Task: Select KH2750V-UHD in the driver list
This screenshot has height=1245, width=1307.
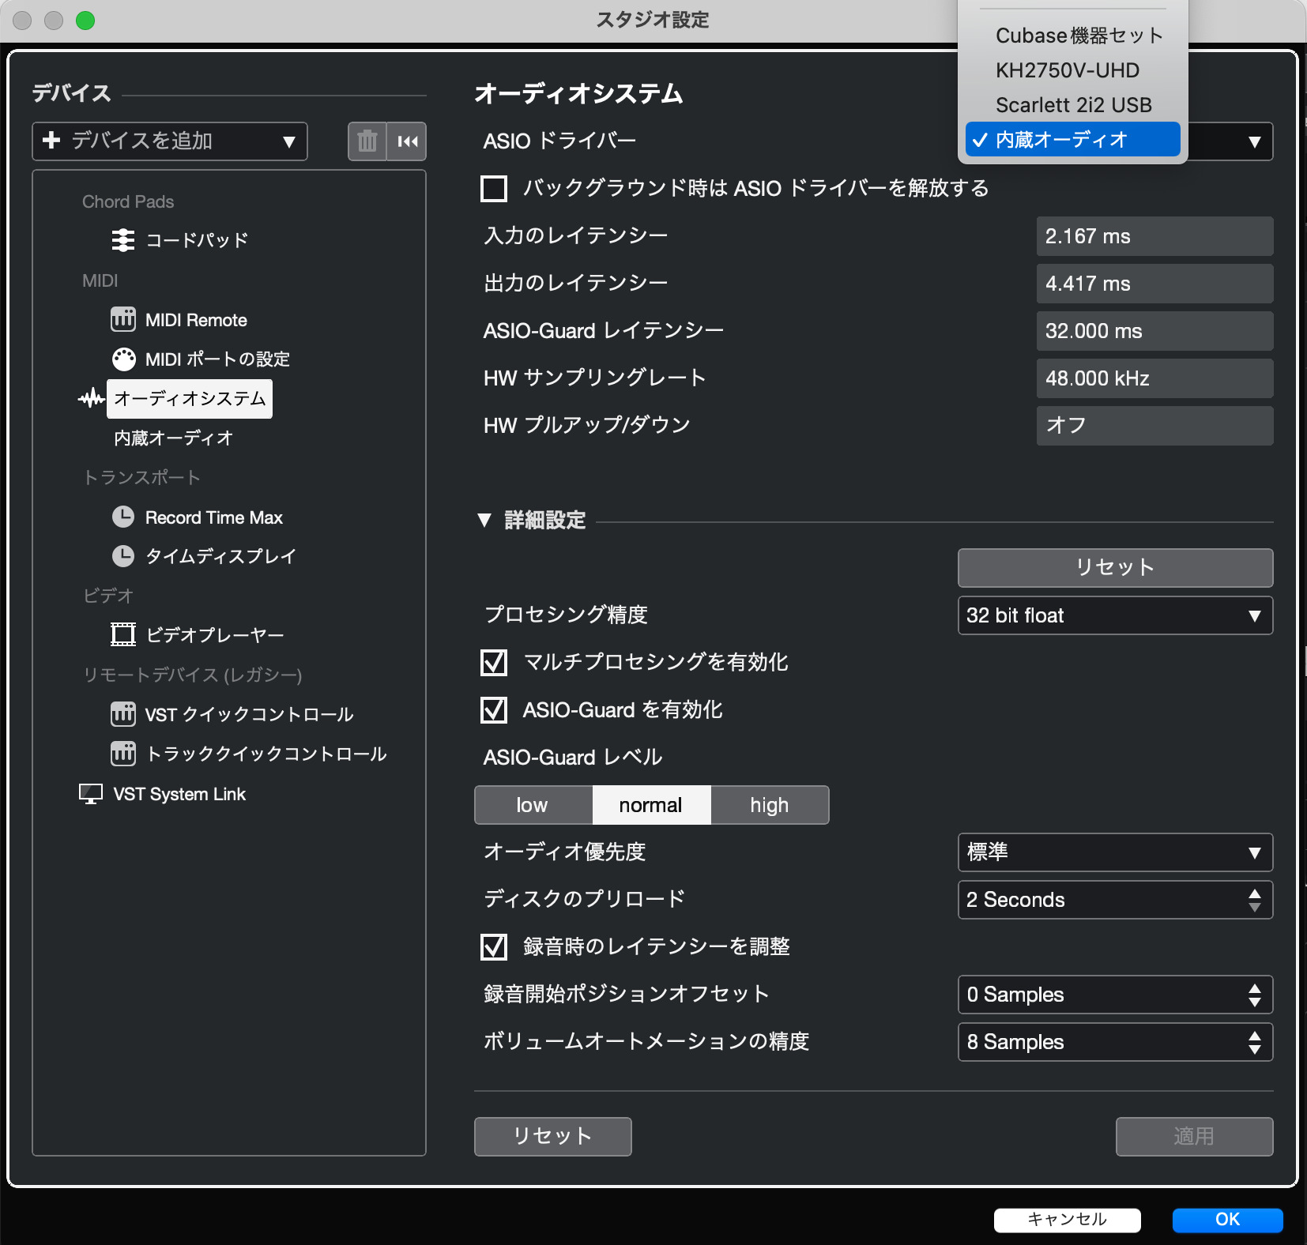Action: click(1067, 70)
